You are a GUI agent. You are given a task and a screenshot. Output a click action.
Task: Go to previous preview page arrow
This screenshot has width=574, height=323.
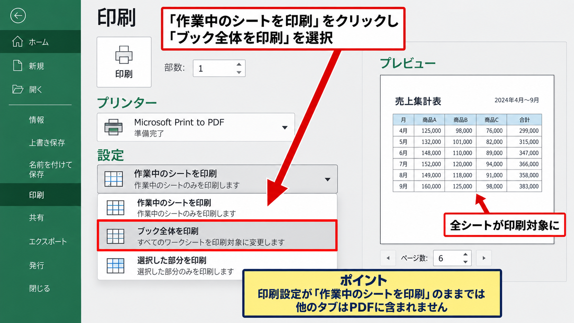pos(388,258)
